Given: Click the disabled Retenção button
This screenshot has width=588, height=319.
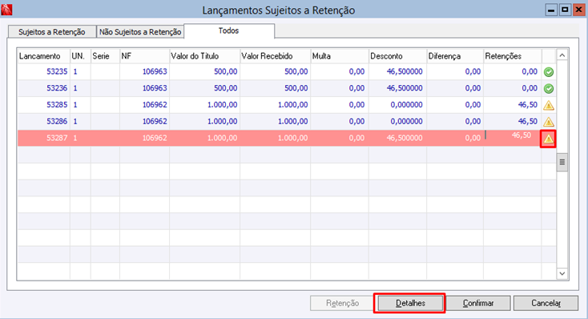Looking at the screenshot, I should pyautogui.click(x=342, y=303).
